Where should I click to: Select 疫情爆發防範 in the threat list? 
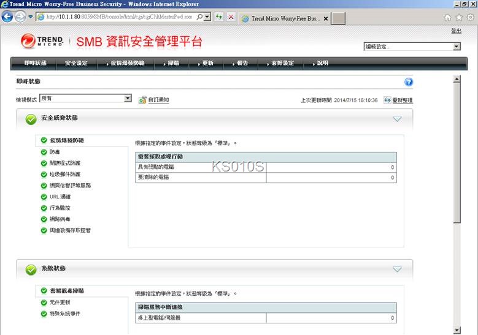click(67, 140)
